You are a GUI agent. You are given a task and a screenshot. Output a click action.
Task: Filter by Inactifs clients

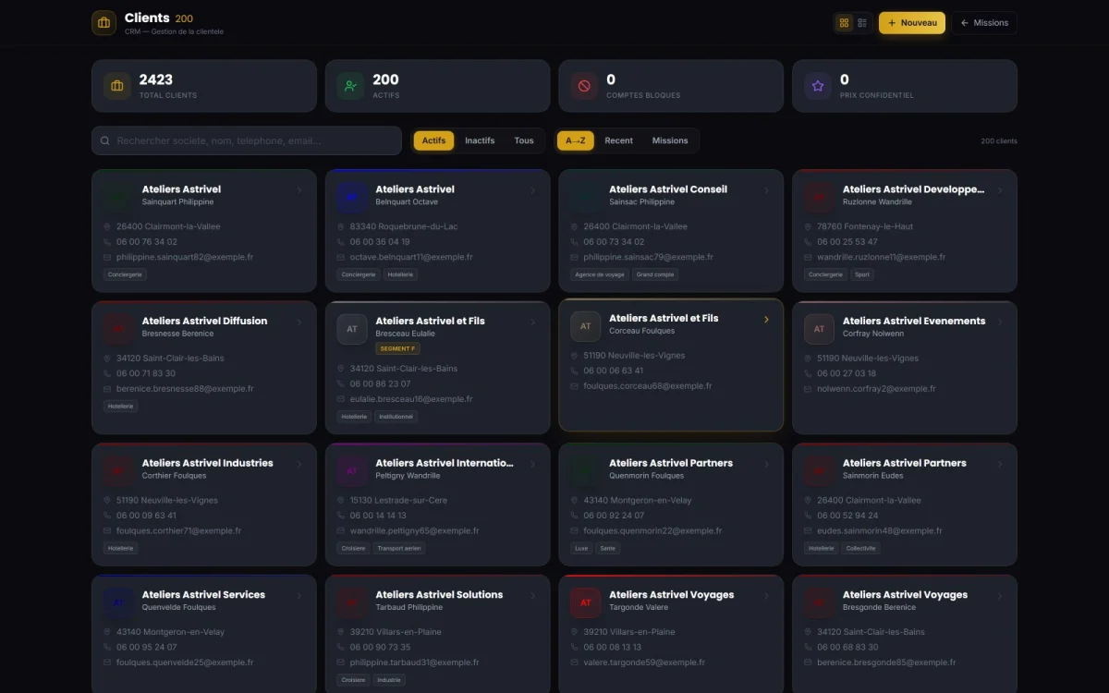tap(480, 140)
